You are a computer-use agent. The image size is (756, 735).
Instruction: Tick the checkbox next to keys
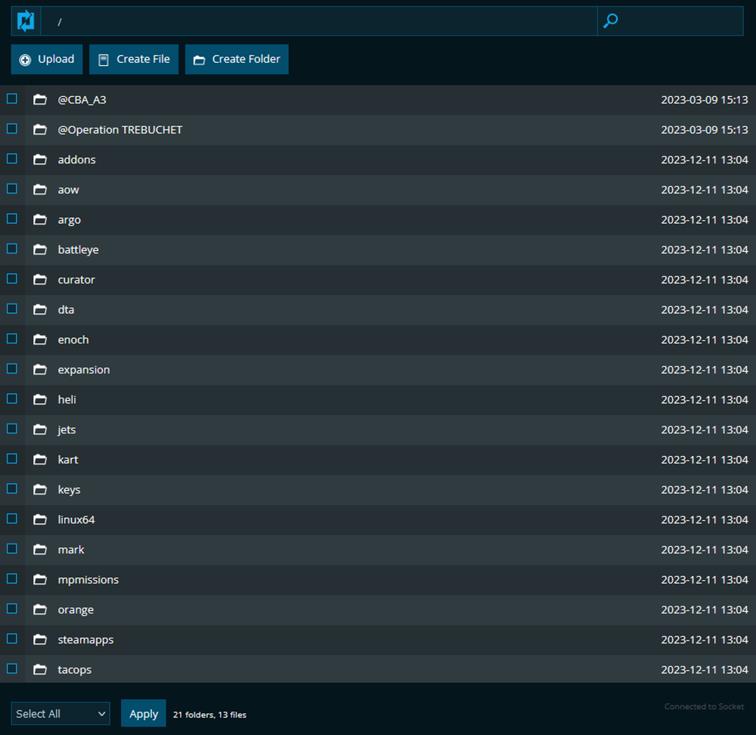[x=11, y=488]
